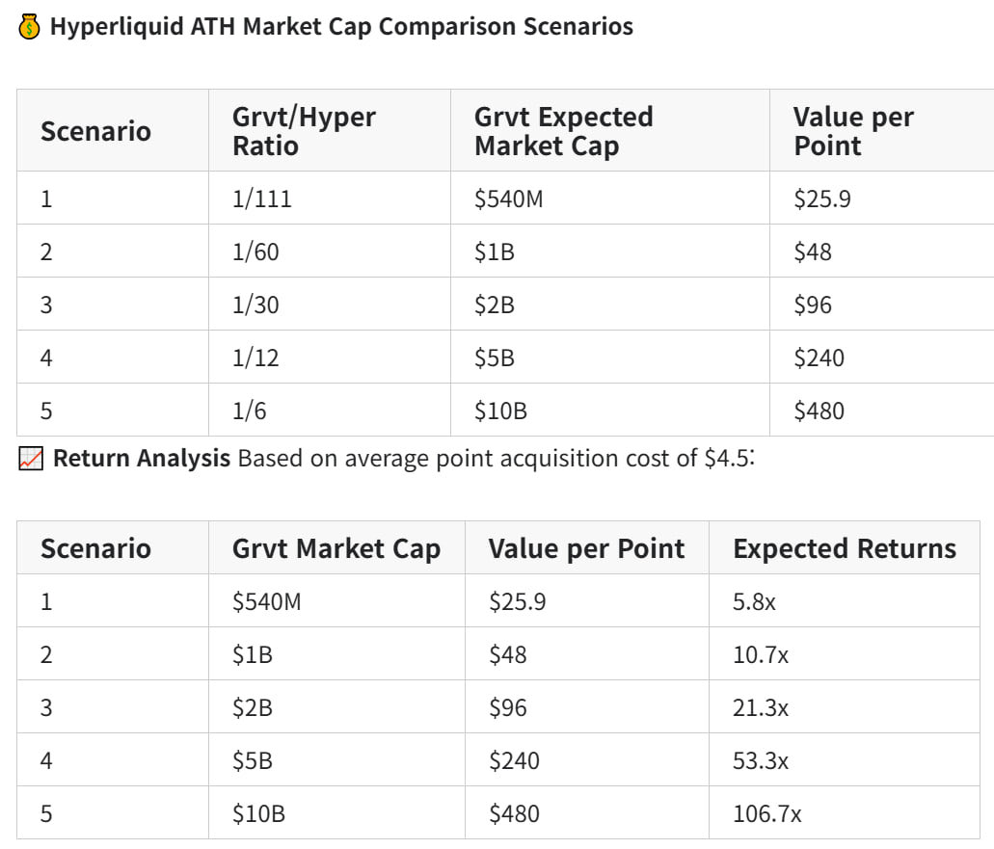Image resolution: width=994 pixels, height=849 pixels.
Task: Select the Grvt/Hyper Ratio column header
Action: pyautogui.click(x=304, y=131)
